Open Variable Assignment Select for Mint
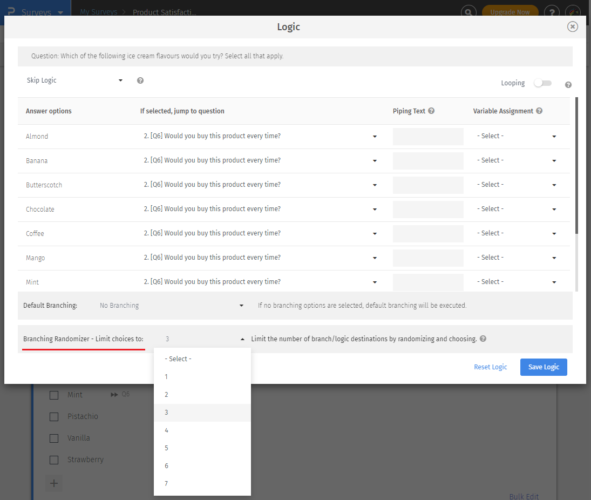This screenshot has height=500, width=591. [x=517, y=282]
